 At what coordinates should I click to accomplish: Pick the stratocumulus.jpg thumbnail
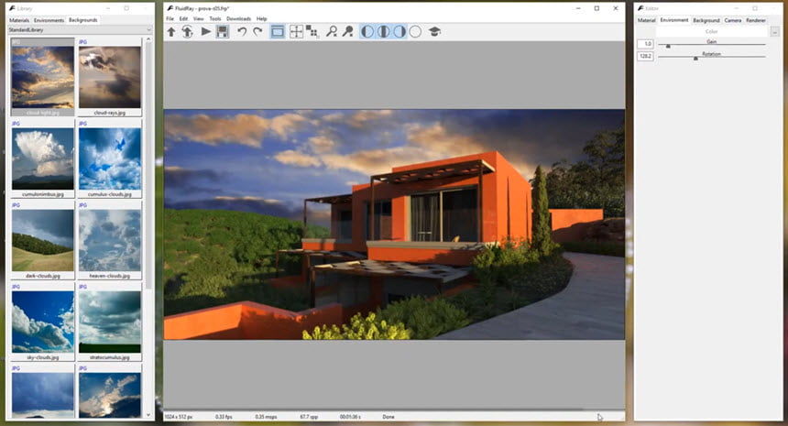point(110,322)
